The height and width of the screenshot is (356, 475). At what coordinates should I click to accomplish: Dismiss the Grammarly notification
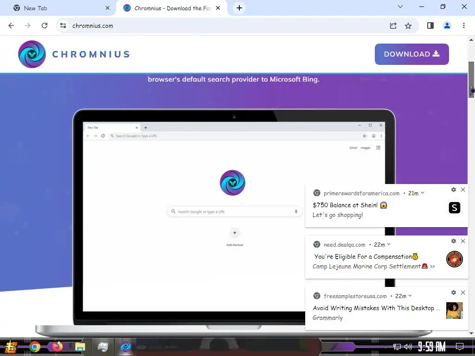coord(463,292)
